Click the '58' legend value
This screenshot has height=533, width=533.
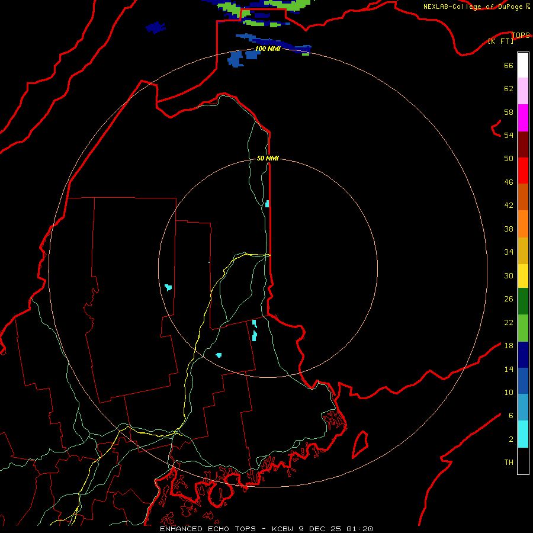509,112
